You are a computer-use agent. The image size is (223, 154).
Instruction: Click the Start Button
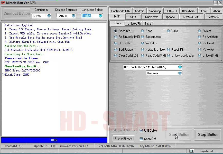(179, 134)
